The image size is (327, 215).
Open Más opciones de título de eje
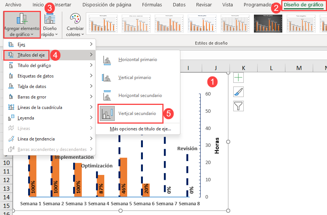point(140,129)
